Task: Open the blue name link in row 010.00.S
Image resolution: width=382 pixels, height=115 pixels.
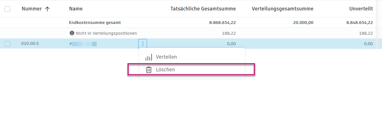Action: pyautogui.click(x=83, y=44)
